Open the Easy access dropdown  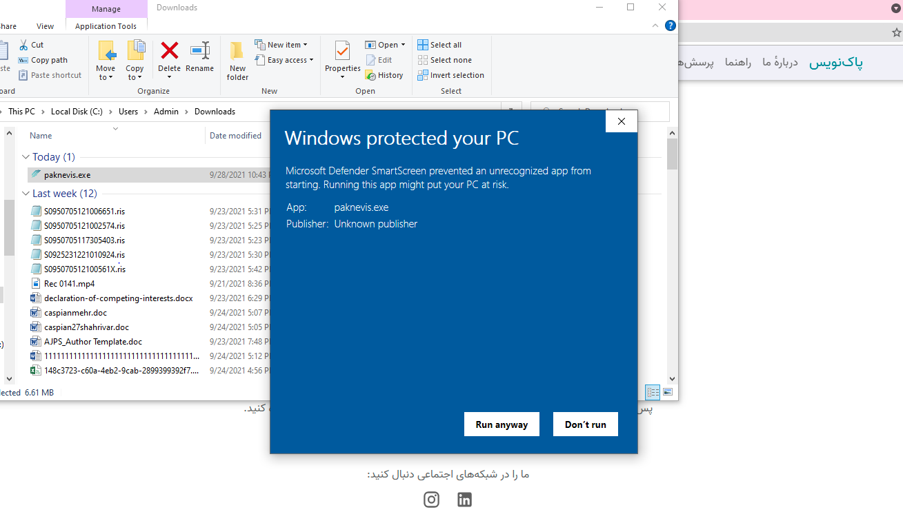coord(284,60)
